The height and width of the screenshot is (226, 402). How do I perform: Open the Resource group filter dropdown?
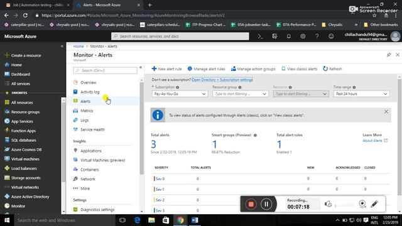[240, 94]
